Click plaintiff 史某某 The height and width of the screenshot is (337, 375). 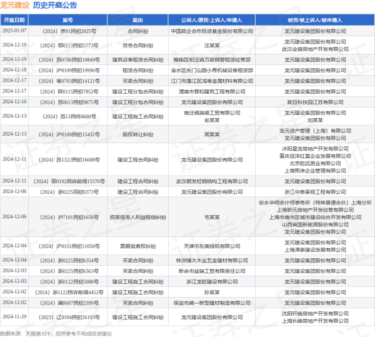tap(212, 120)
